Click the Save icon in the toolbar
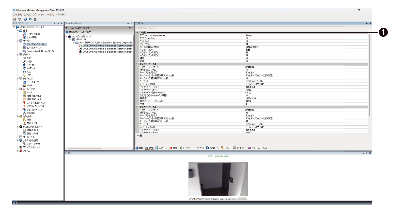The height and width of the screenshot is (213, 405). tap(14, 19)
